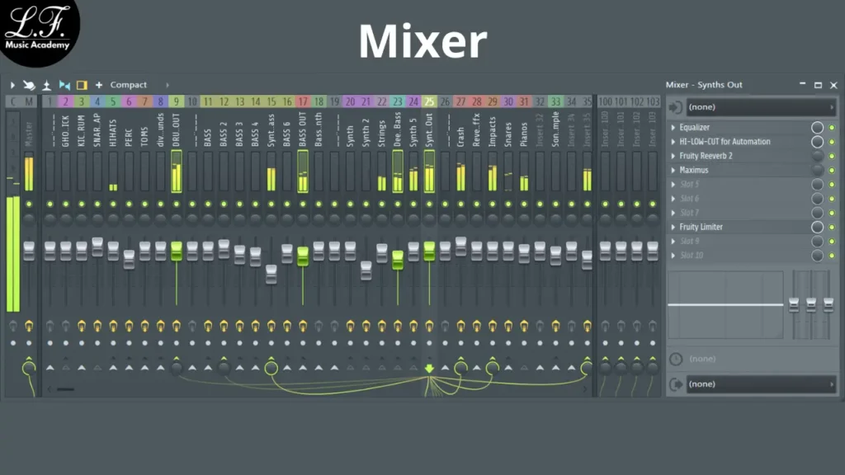Viewport: 845px width, 475px height.
Task: Select mixer track 9 DRU..OUT
Action: (x=177, y=140)
